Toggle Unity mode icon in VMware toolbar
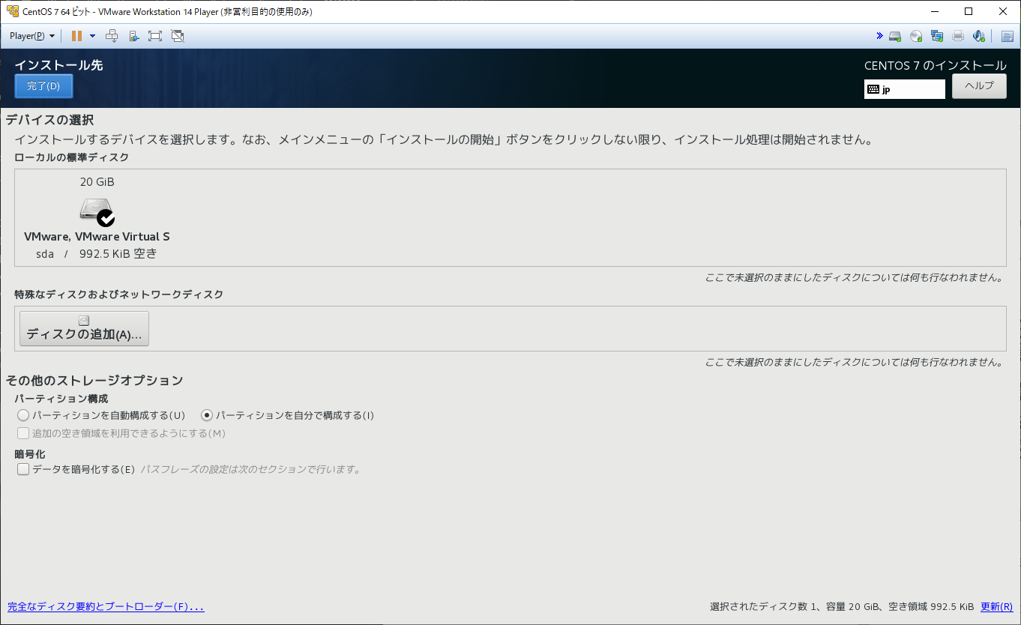 click(178, 36)
